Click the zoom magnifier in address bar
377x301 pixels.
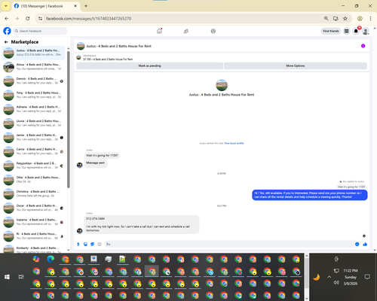point(326,19)
